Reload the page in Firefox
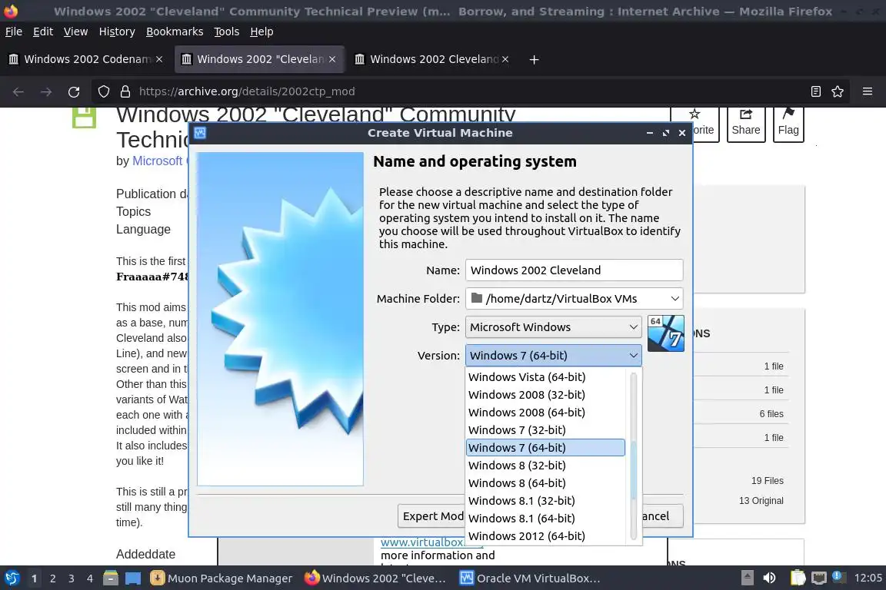The width and height of the screenshot is (886, 590). coord(74,91)
